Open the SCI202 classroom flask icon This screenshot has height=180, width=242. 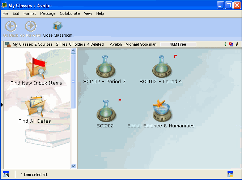pos(105,111)
